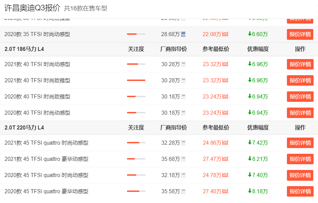Click lowest price 24.78万
This screenshot has width=318, height=203.
coord(212,175)
